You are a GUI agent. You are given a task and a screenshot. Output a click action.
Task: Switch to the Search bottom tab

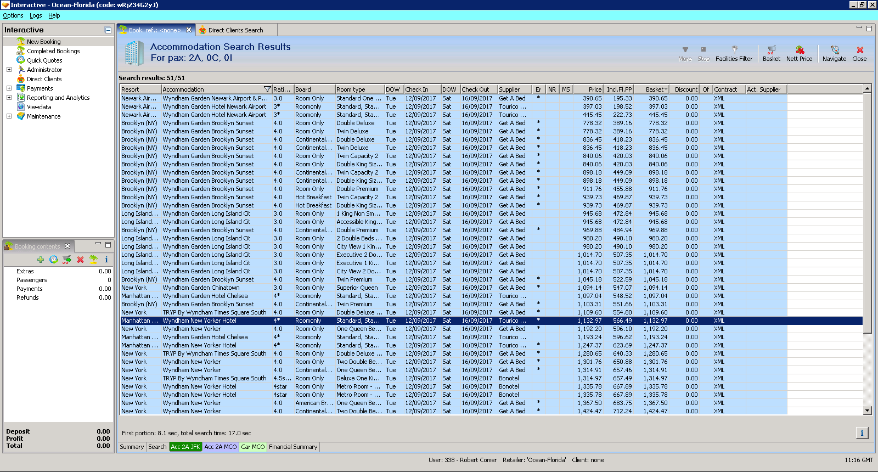point(157,447)
